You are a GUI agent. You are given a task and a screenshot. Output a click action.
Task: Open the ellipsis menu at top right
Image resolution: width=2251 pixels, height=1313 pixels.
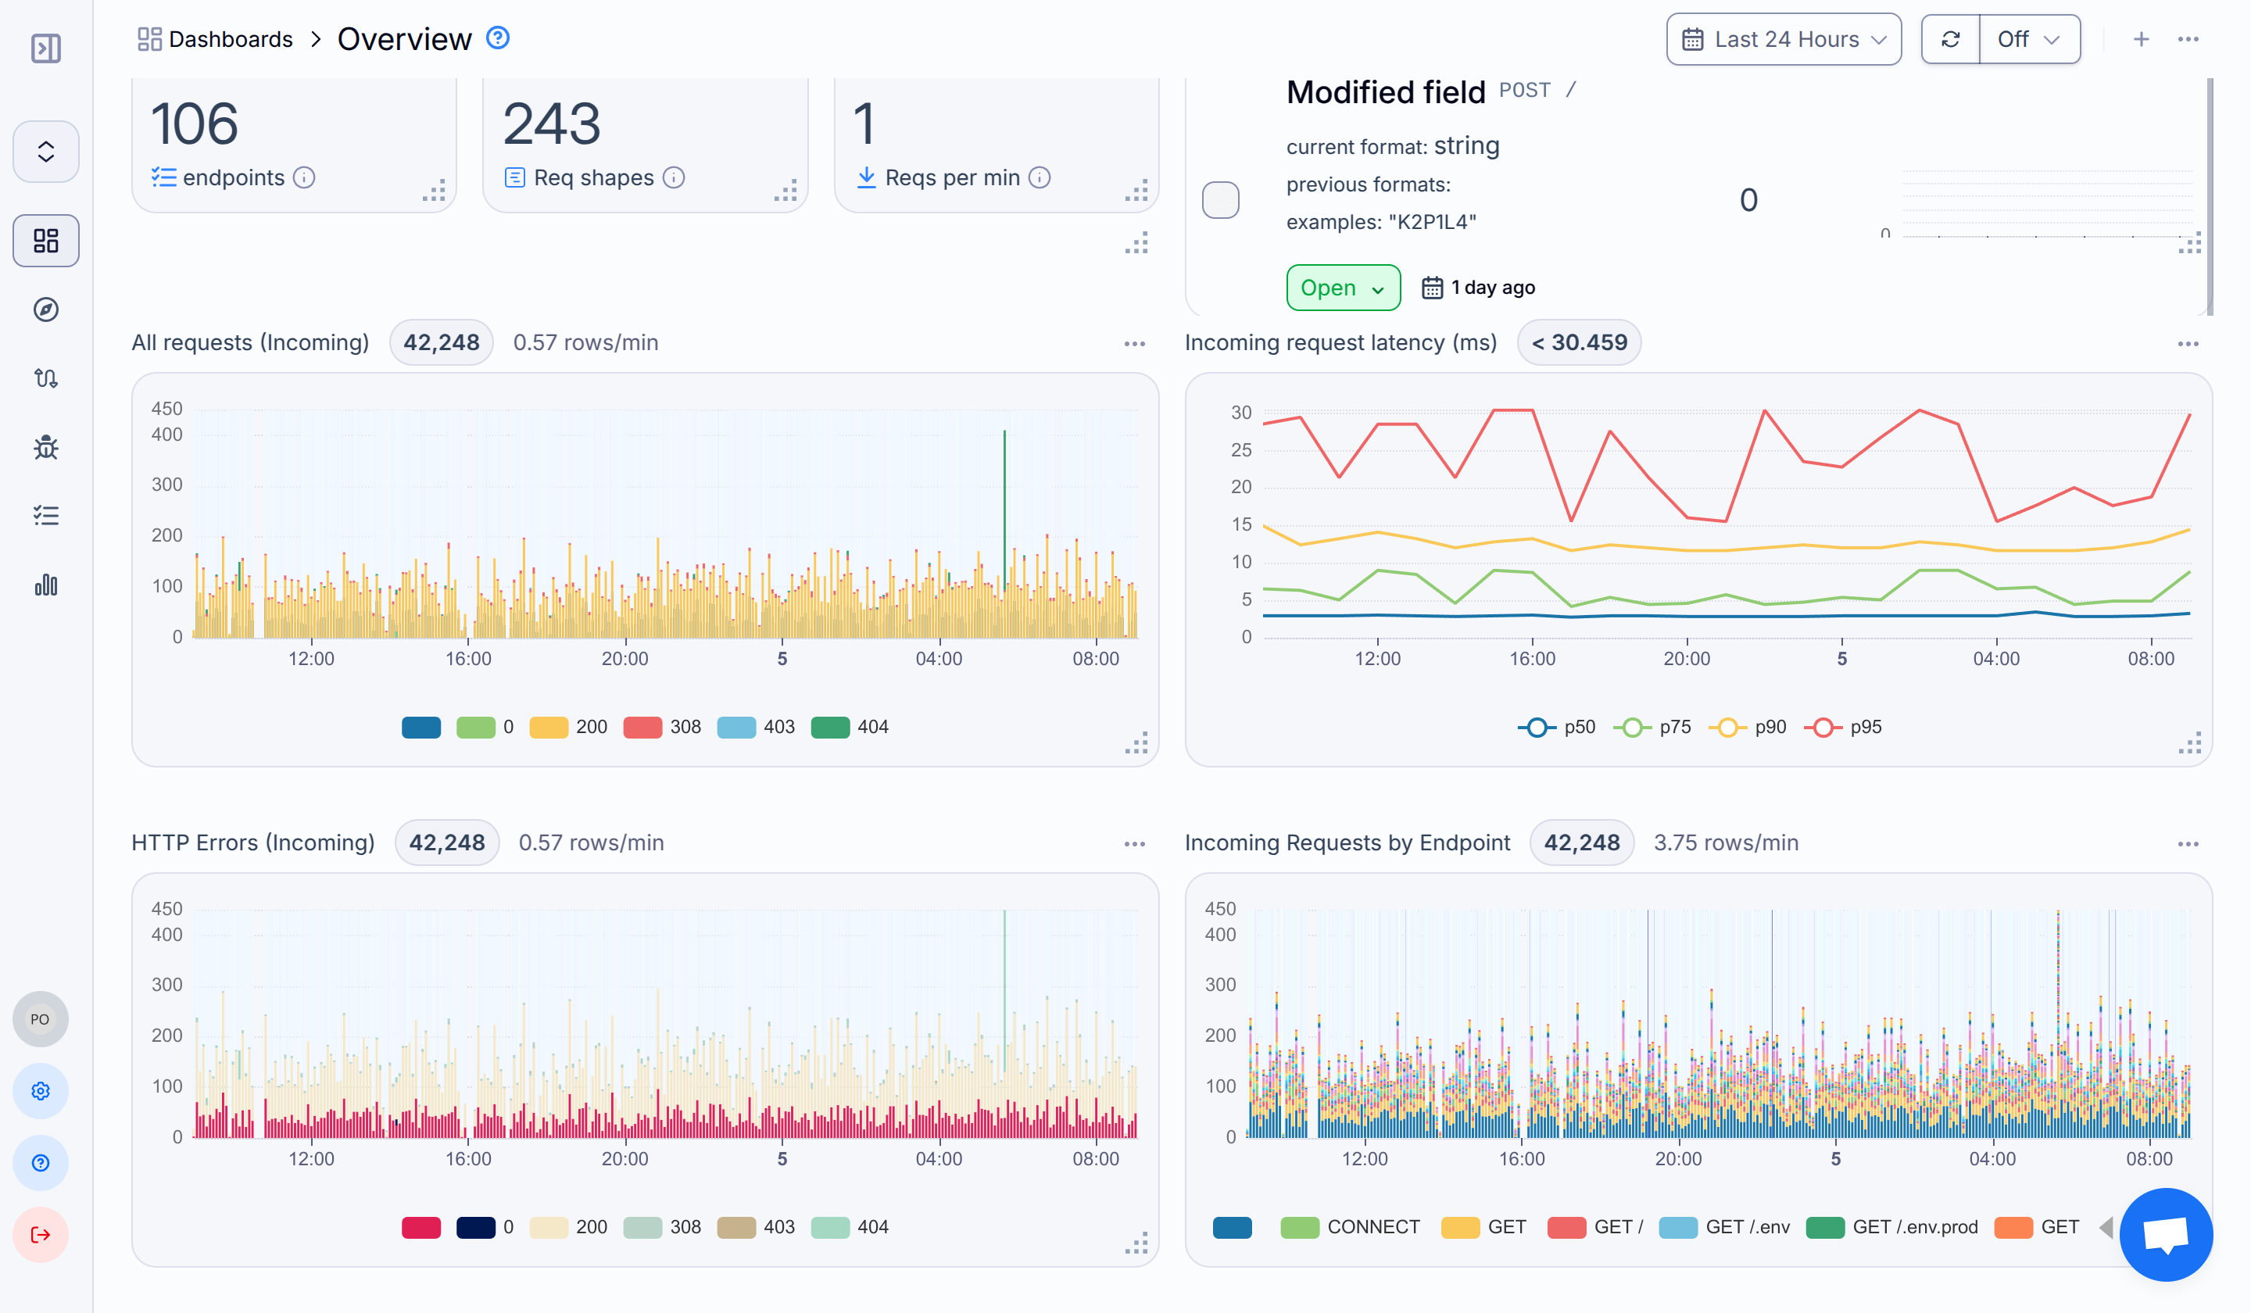point(2188,38)
